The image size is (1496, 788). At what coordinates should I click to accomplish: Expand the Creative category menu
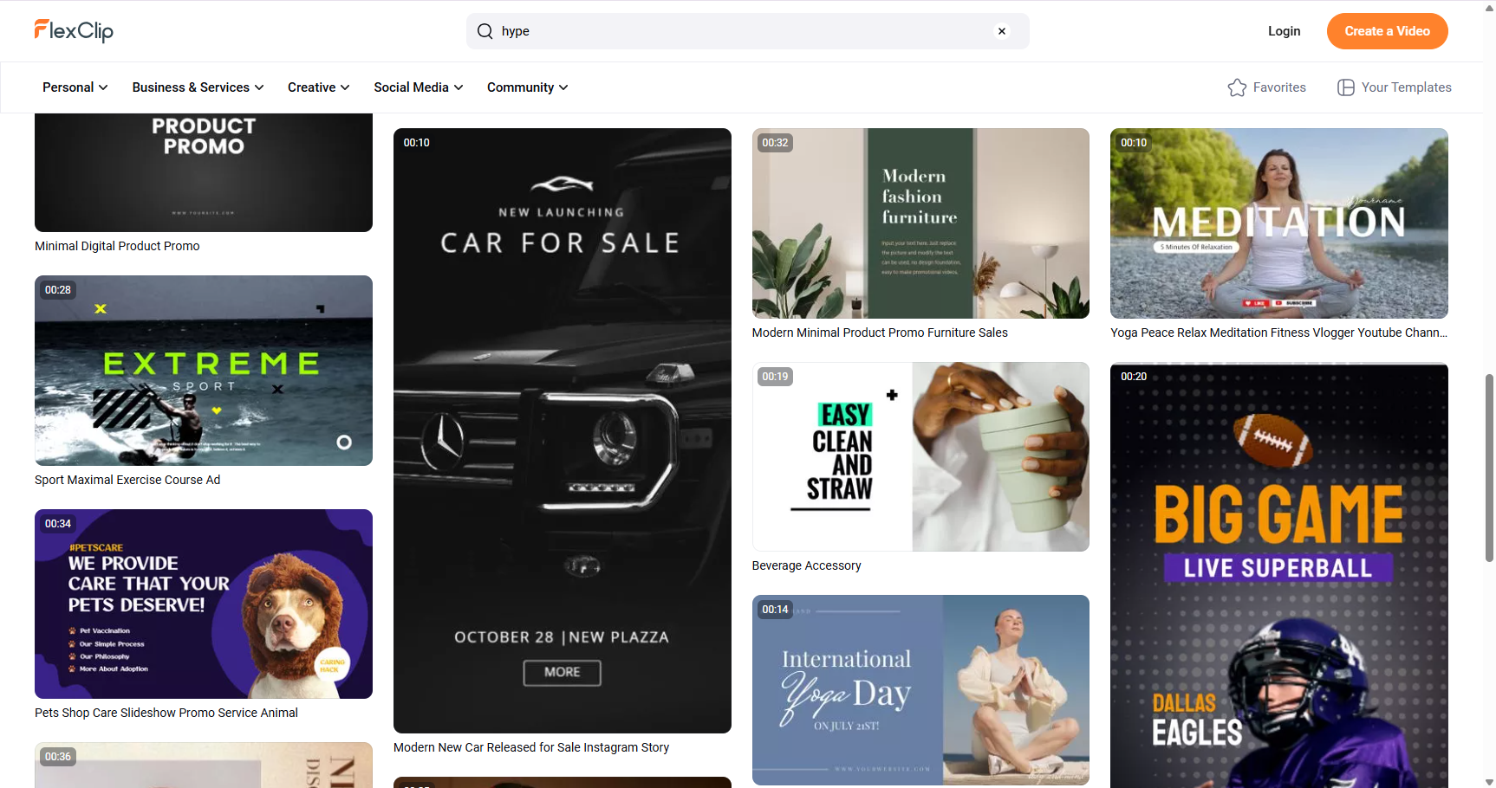coord(319,87)
